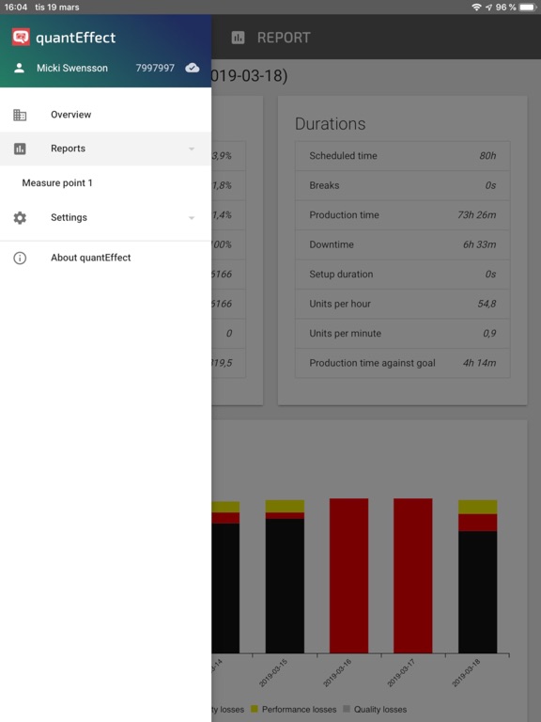The height and width of the screenshot is (722, 541).
Task: Click the 73h 26m value
Action: click(x=477, y=215)
